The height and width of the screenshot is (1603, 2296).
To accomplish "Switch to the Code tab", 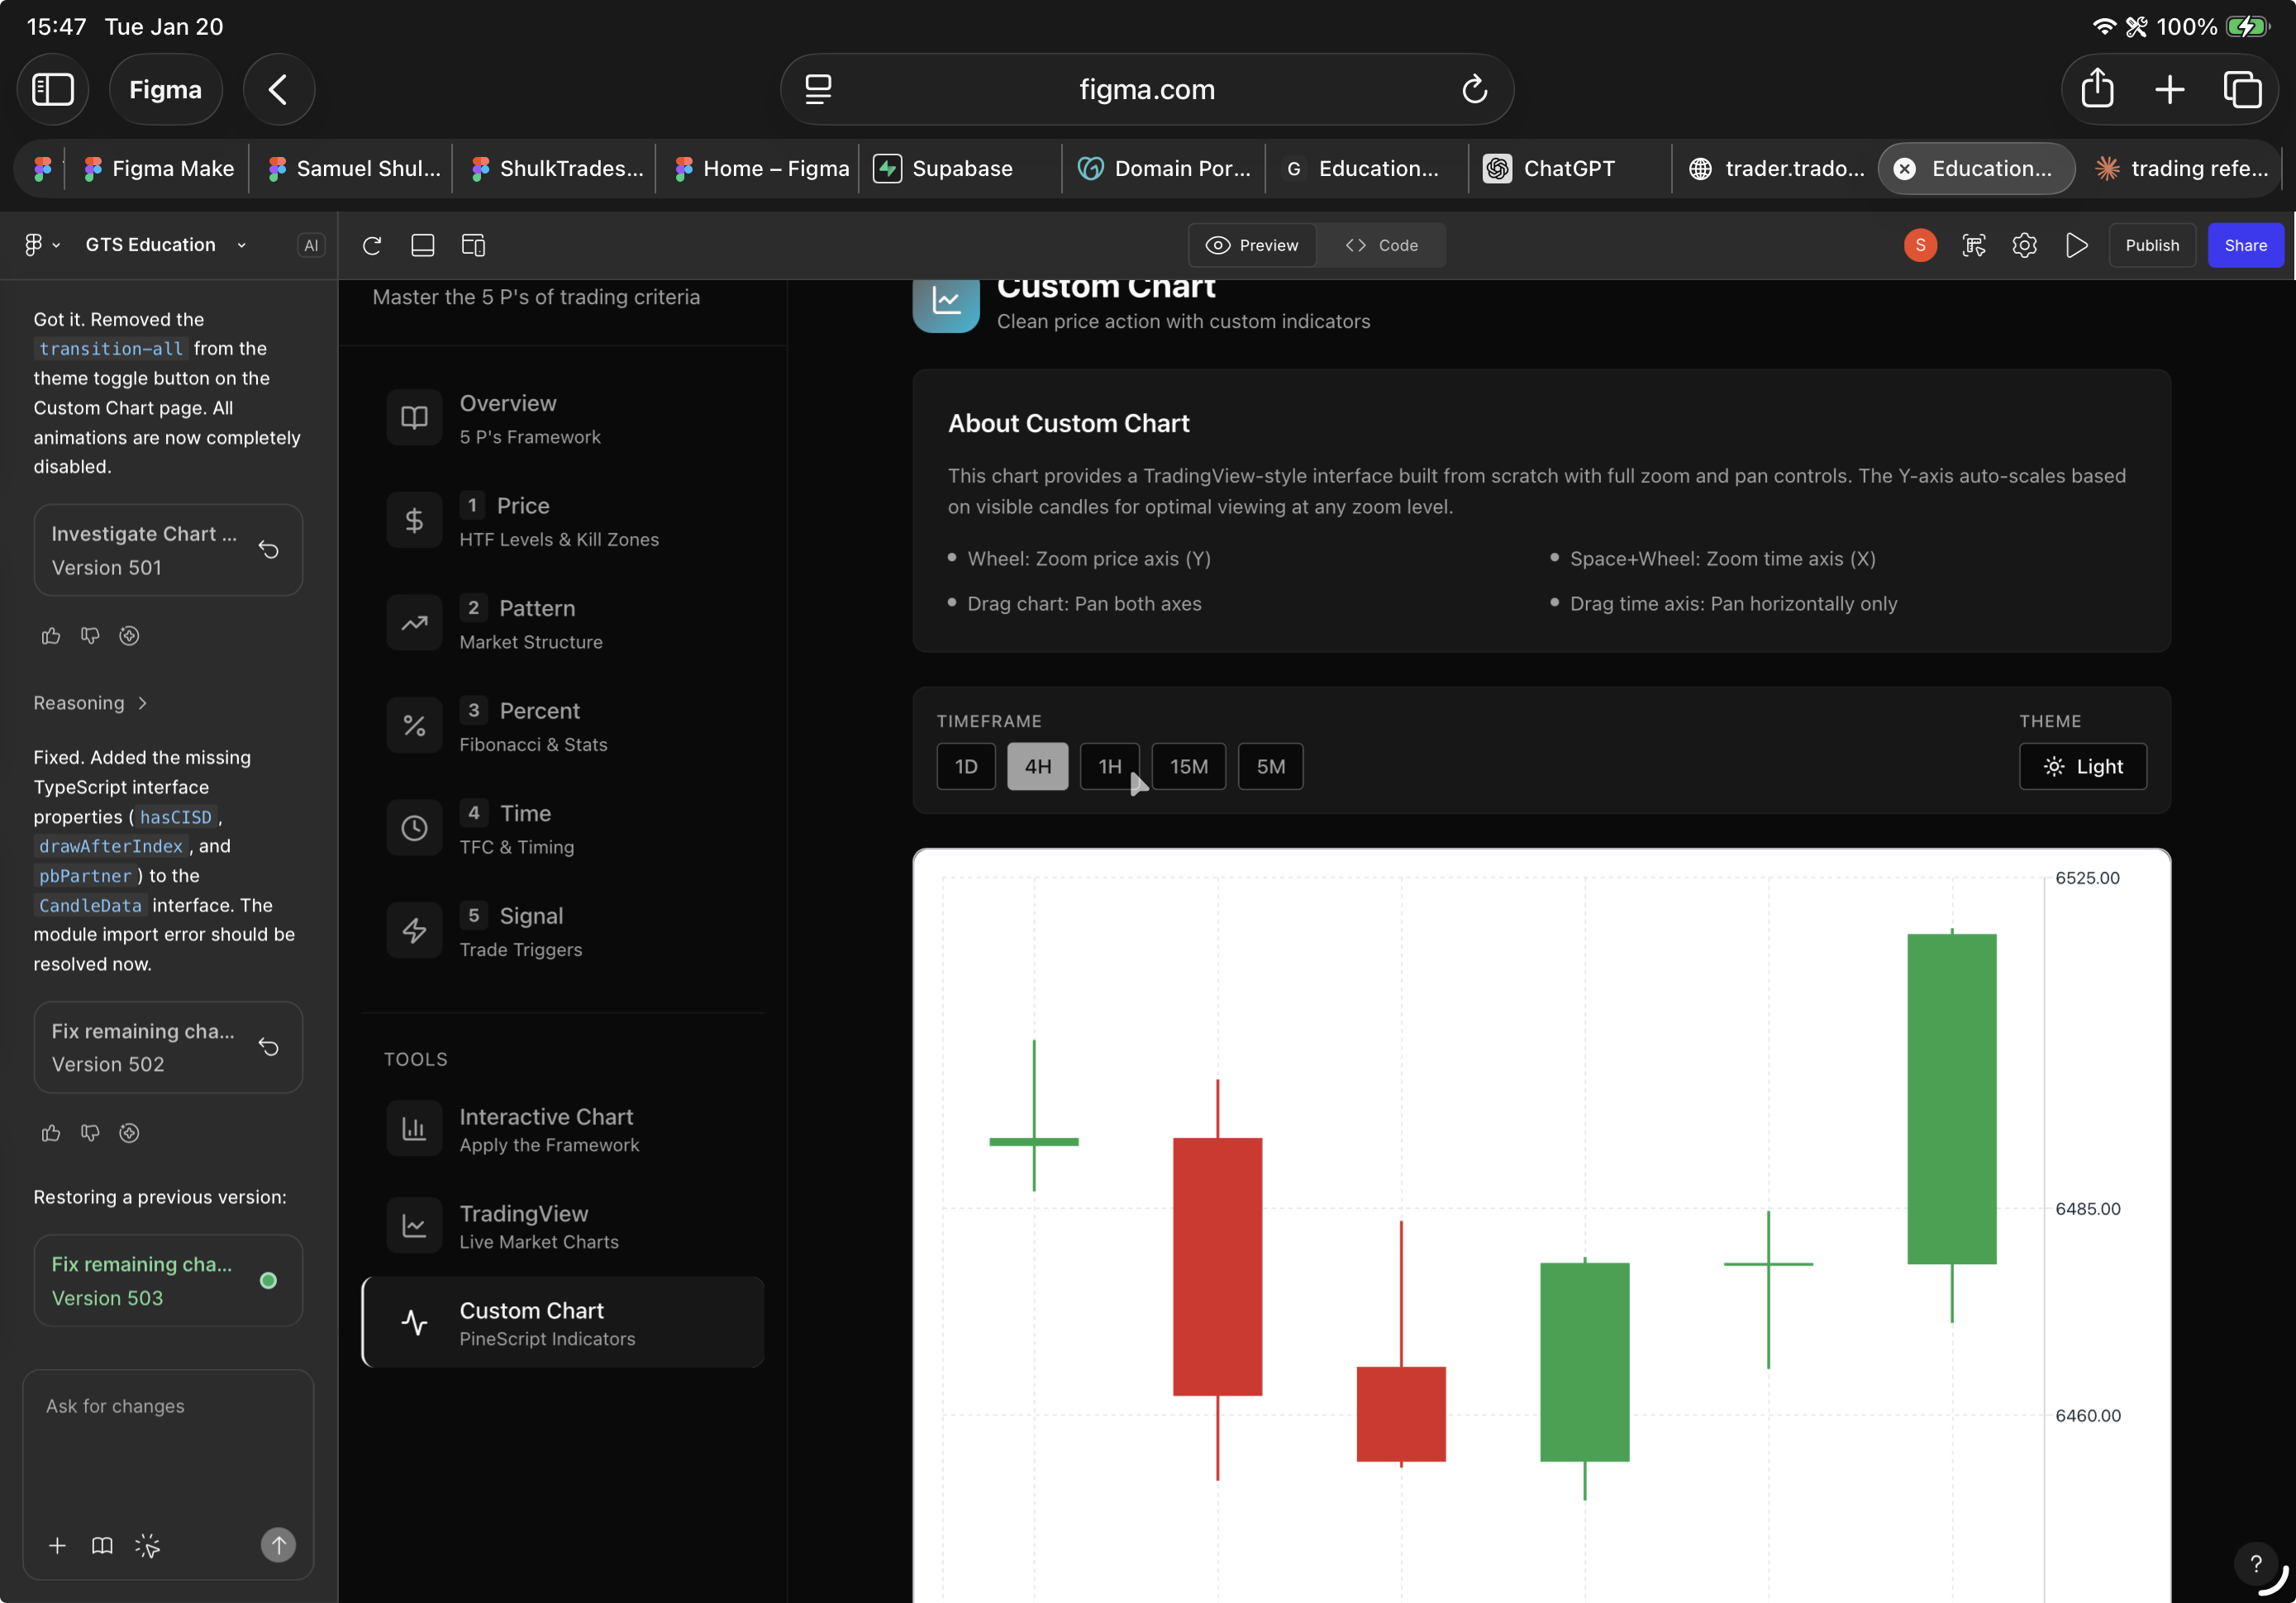I will 1381,245.
